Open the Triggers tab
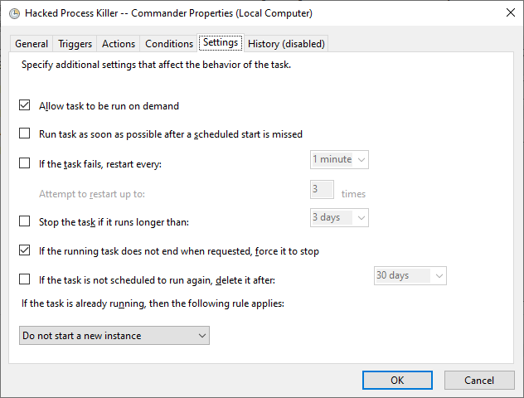Viewport: 524px width, 398px height. click(75, 44)
